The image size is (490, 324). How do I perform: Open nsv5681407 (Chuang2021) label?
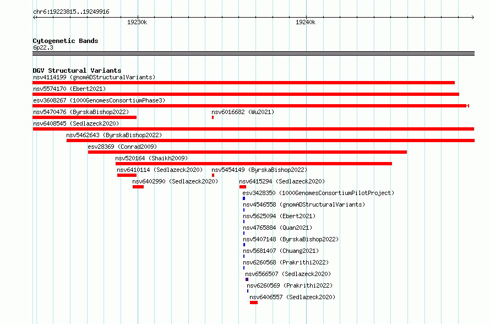(281, 251)
